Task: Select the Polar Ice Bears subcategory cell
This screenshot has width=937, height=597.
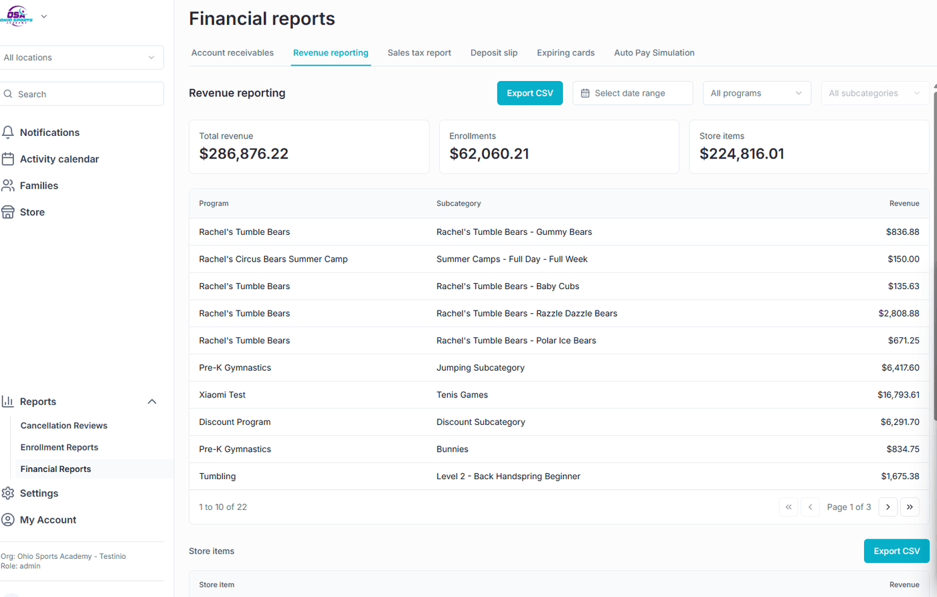Action: point(516,341)
